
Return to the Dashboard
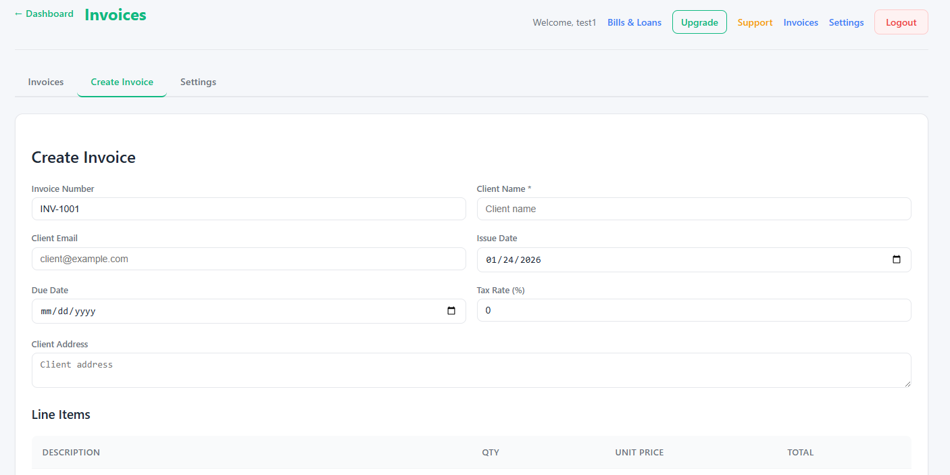[43, 13]
